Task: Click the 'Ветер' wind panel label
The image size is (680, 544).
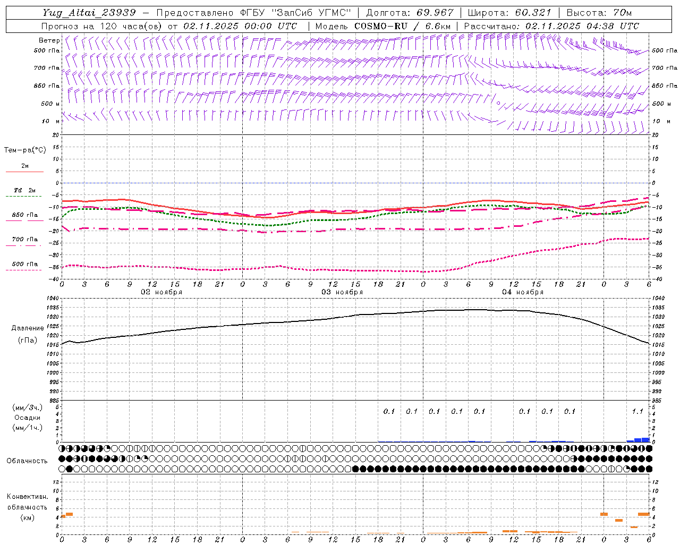Action: 49,40
